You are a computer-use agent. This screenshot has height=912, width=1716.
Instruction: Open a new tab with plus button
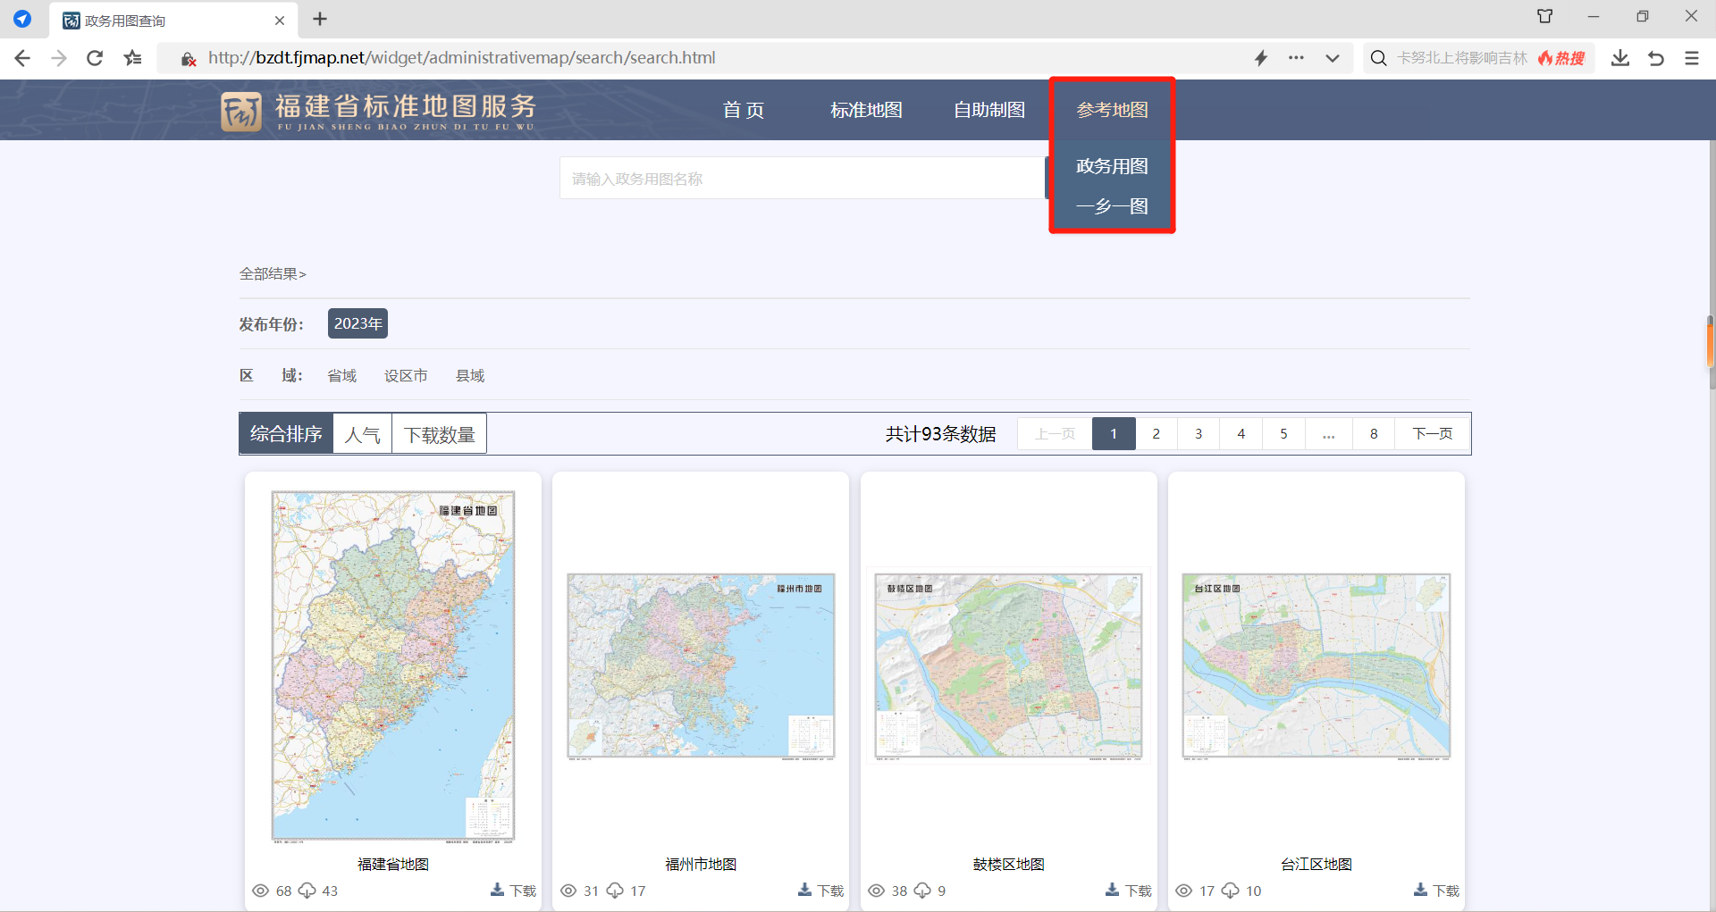[x=320, y=19]
